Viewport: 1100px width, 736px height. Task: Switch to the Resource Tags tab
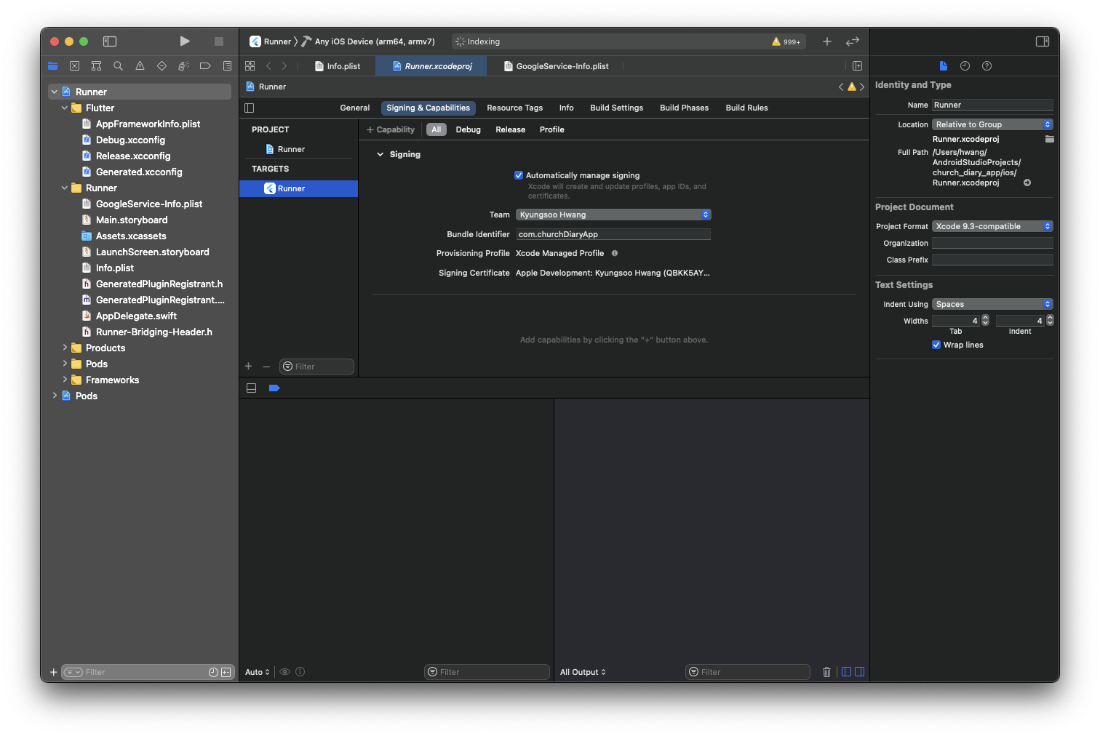point(515,108)
